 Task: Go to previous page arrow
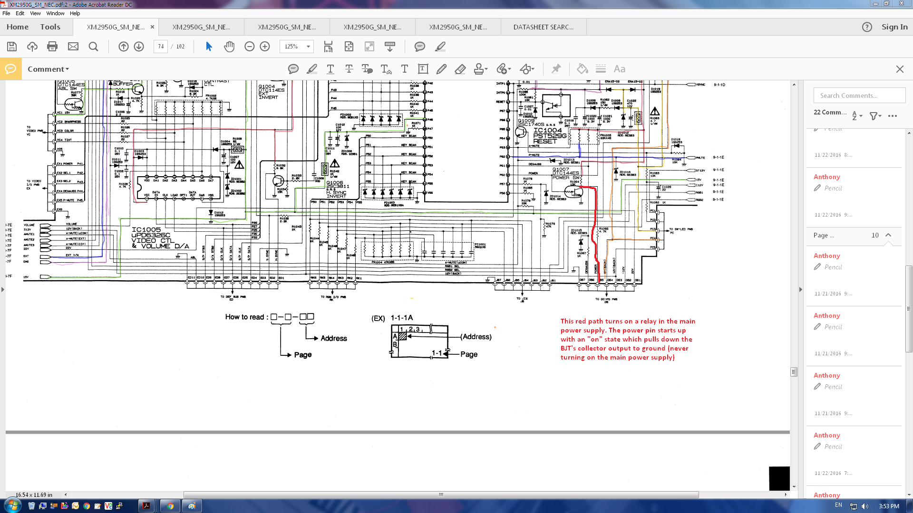pos(124,47)
